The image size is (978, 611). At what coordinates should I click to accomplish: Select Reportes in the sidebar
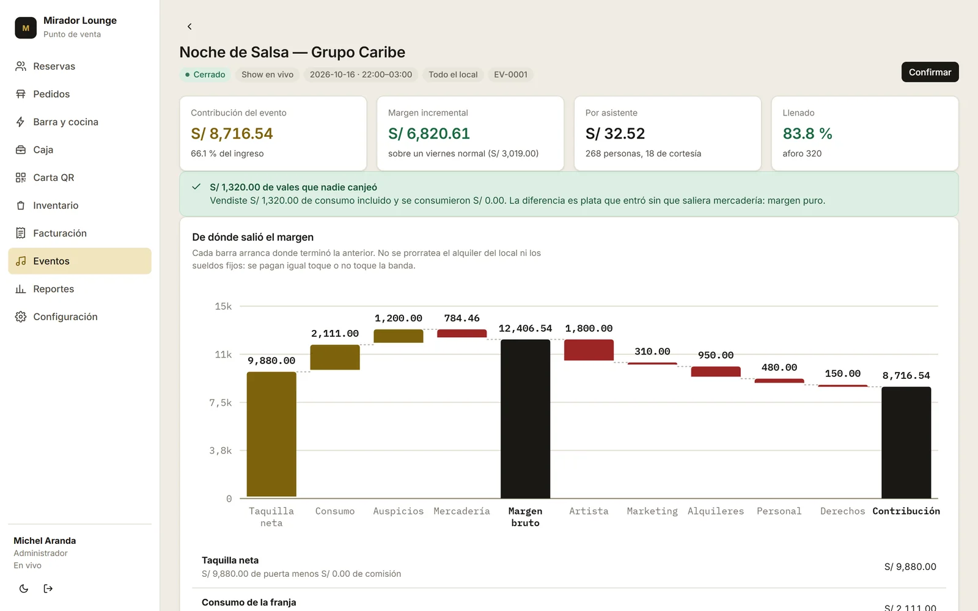click(x=79, y=289)
